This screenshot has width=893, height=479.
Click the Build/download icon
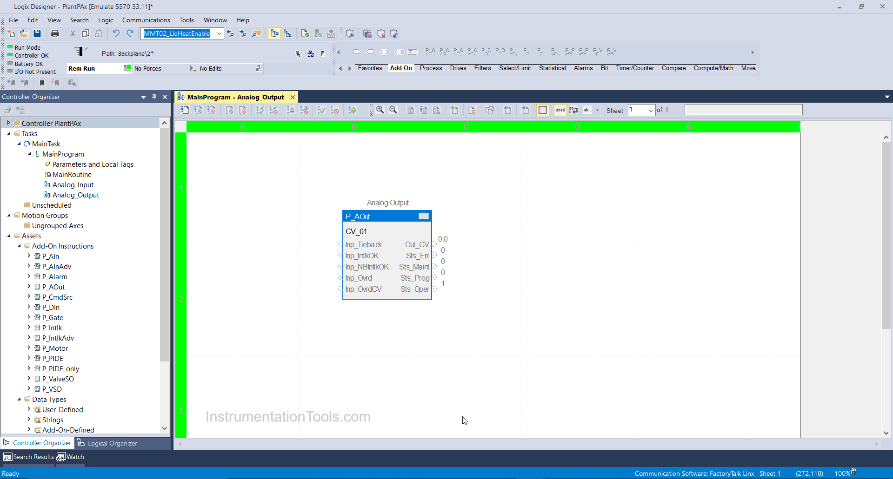[x=331, y=33]
